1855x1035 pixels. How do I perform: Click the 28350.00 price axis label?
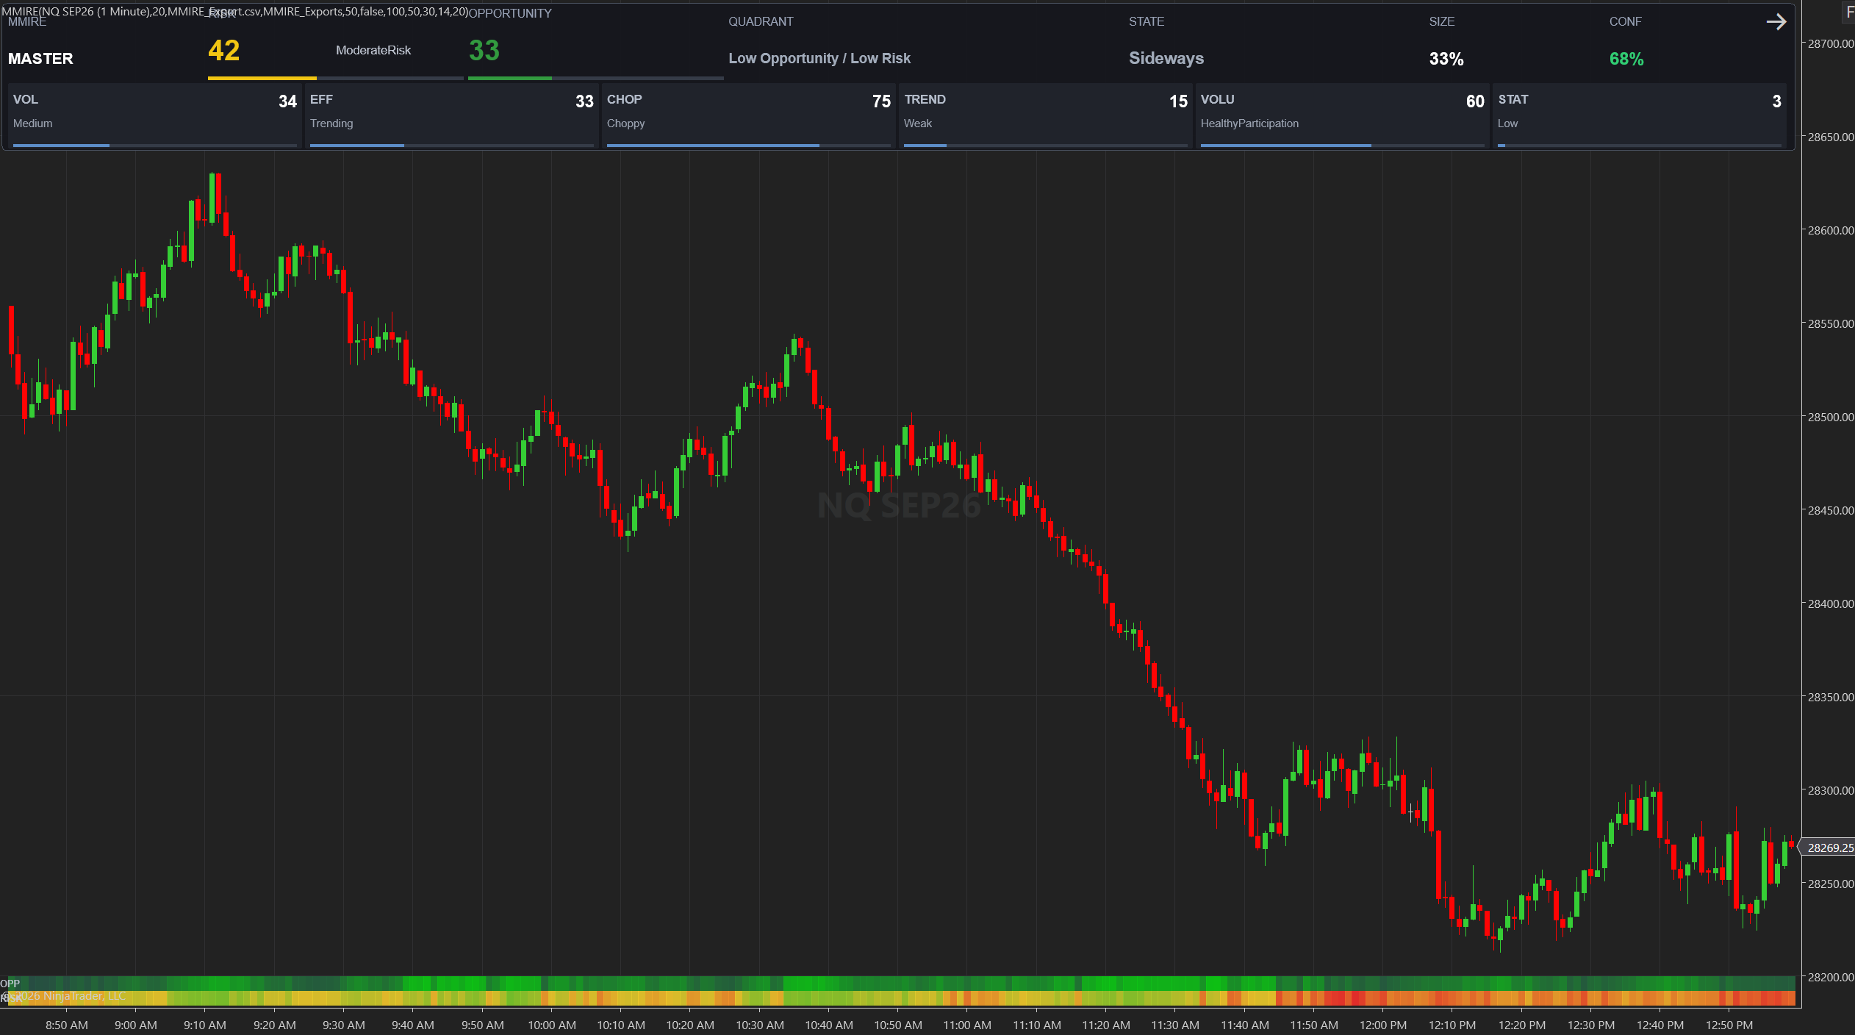(1830, 697)
